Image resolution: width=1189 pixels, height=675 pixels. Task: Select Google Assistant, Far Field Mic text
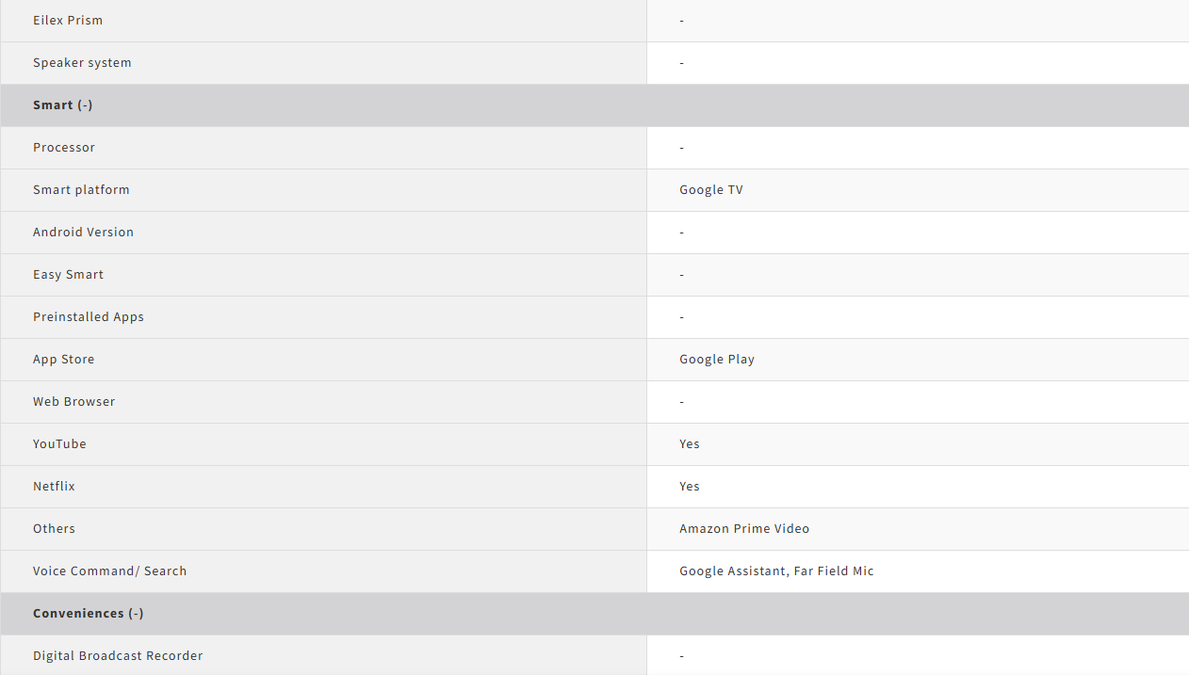coord(776,571)
